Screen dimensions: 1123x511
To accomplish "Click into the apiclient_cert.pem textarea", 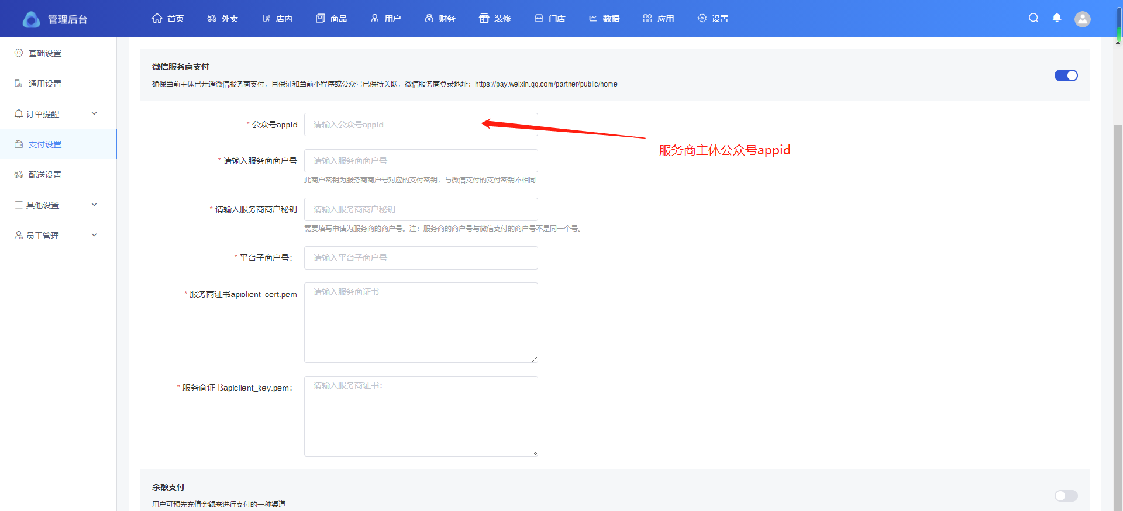I will coord(421,323).
